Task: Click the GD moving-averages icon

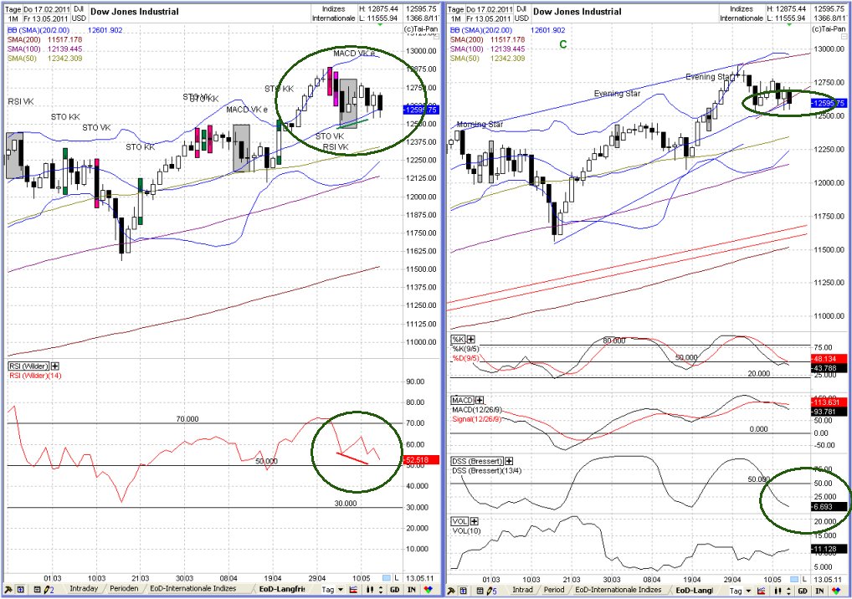Action: 394,591
